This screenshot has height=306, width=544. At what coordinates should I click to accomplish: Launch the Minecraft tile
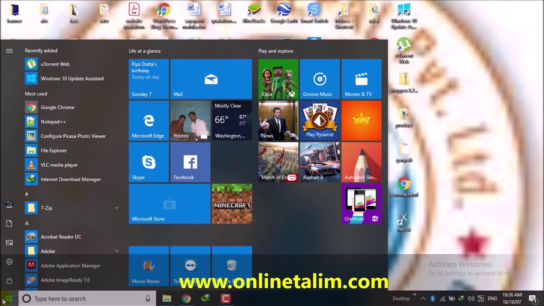coord(232,204)
